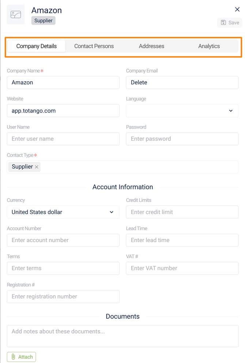Remove the Supplier contact type tag

tap(37, 167)
